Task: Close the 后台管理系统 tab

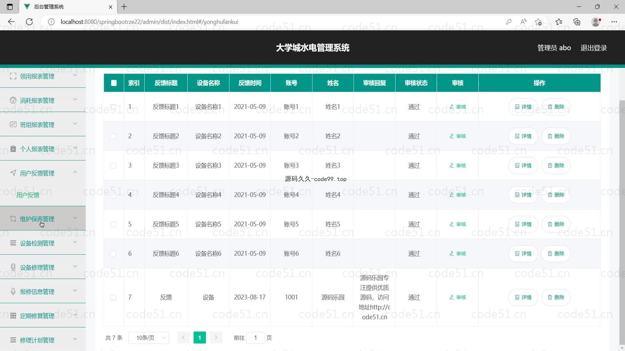Action: (110, 6)
